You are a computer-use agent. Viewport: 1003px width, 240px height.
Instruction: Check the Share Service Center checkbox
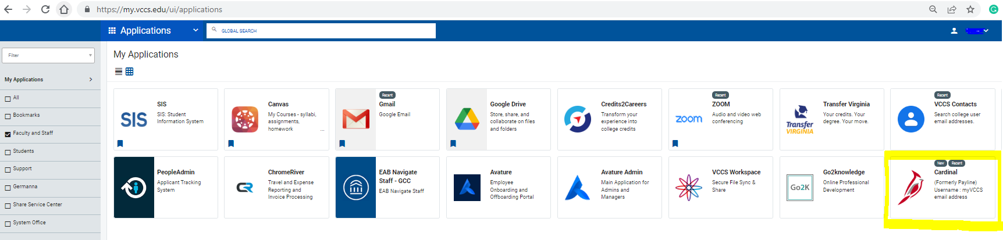tap(8, 206)
